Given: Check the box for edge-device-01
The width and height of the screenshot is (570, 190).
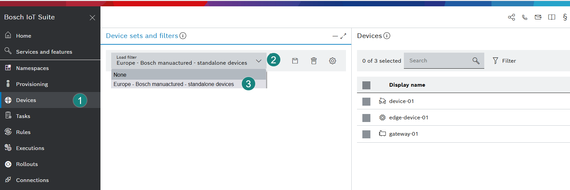Looking at the screenshot, I should (366, 118).
